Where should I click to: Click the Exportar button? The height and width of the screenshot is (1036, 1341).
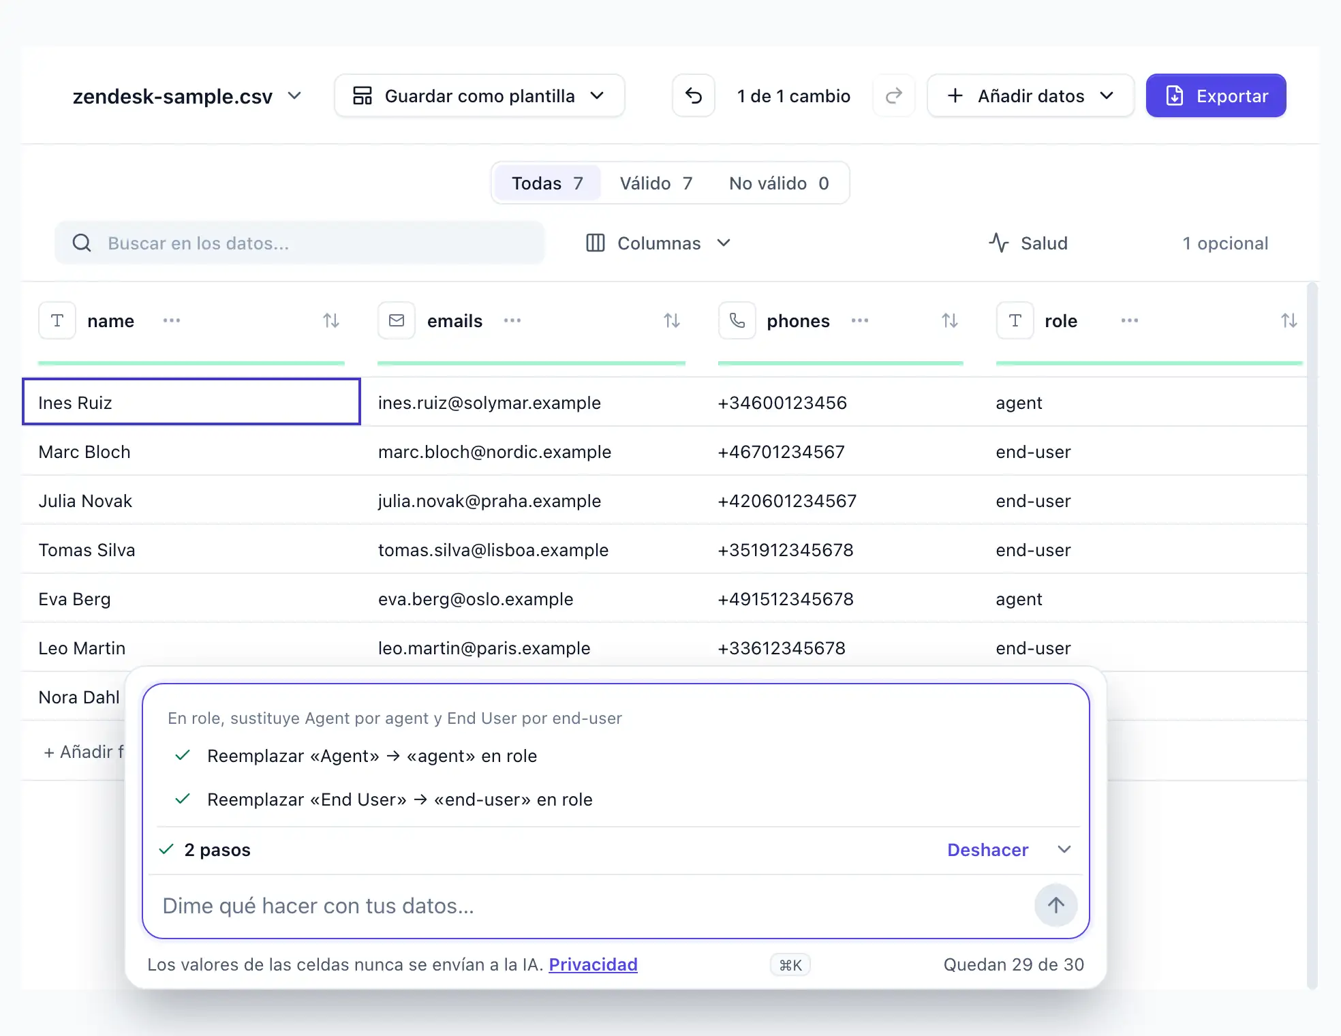point(1216,95)
